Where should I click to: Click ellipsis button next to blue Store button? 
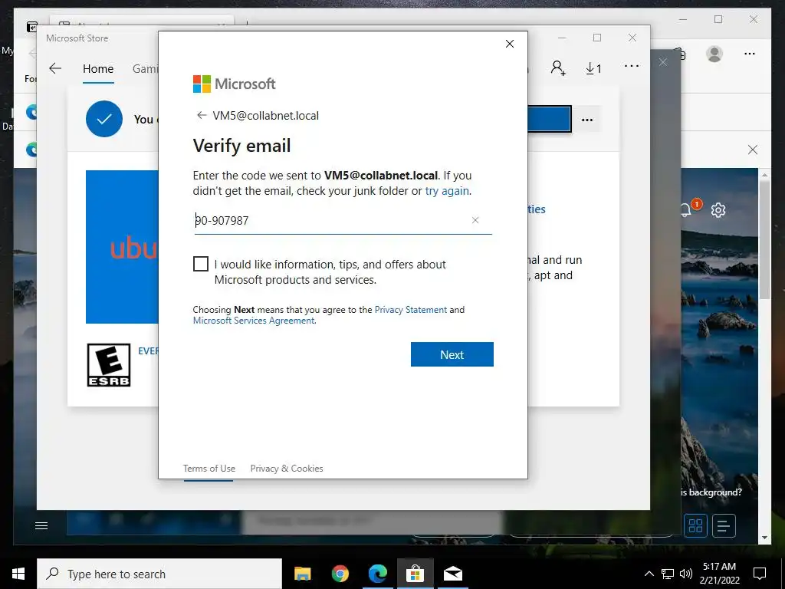(587, 120)
